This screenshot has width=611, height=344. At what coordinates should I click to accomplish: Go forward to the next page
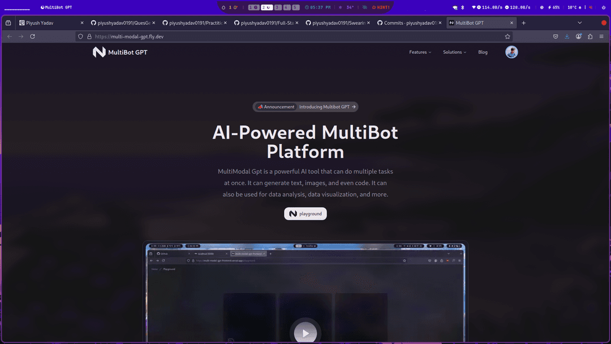pos(21,37)
